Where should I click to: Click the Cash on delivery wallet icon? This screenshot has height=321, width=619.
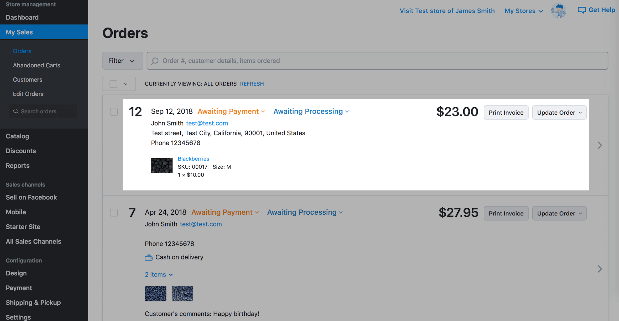(149, 257)
